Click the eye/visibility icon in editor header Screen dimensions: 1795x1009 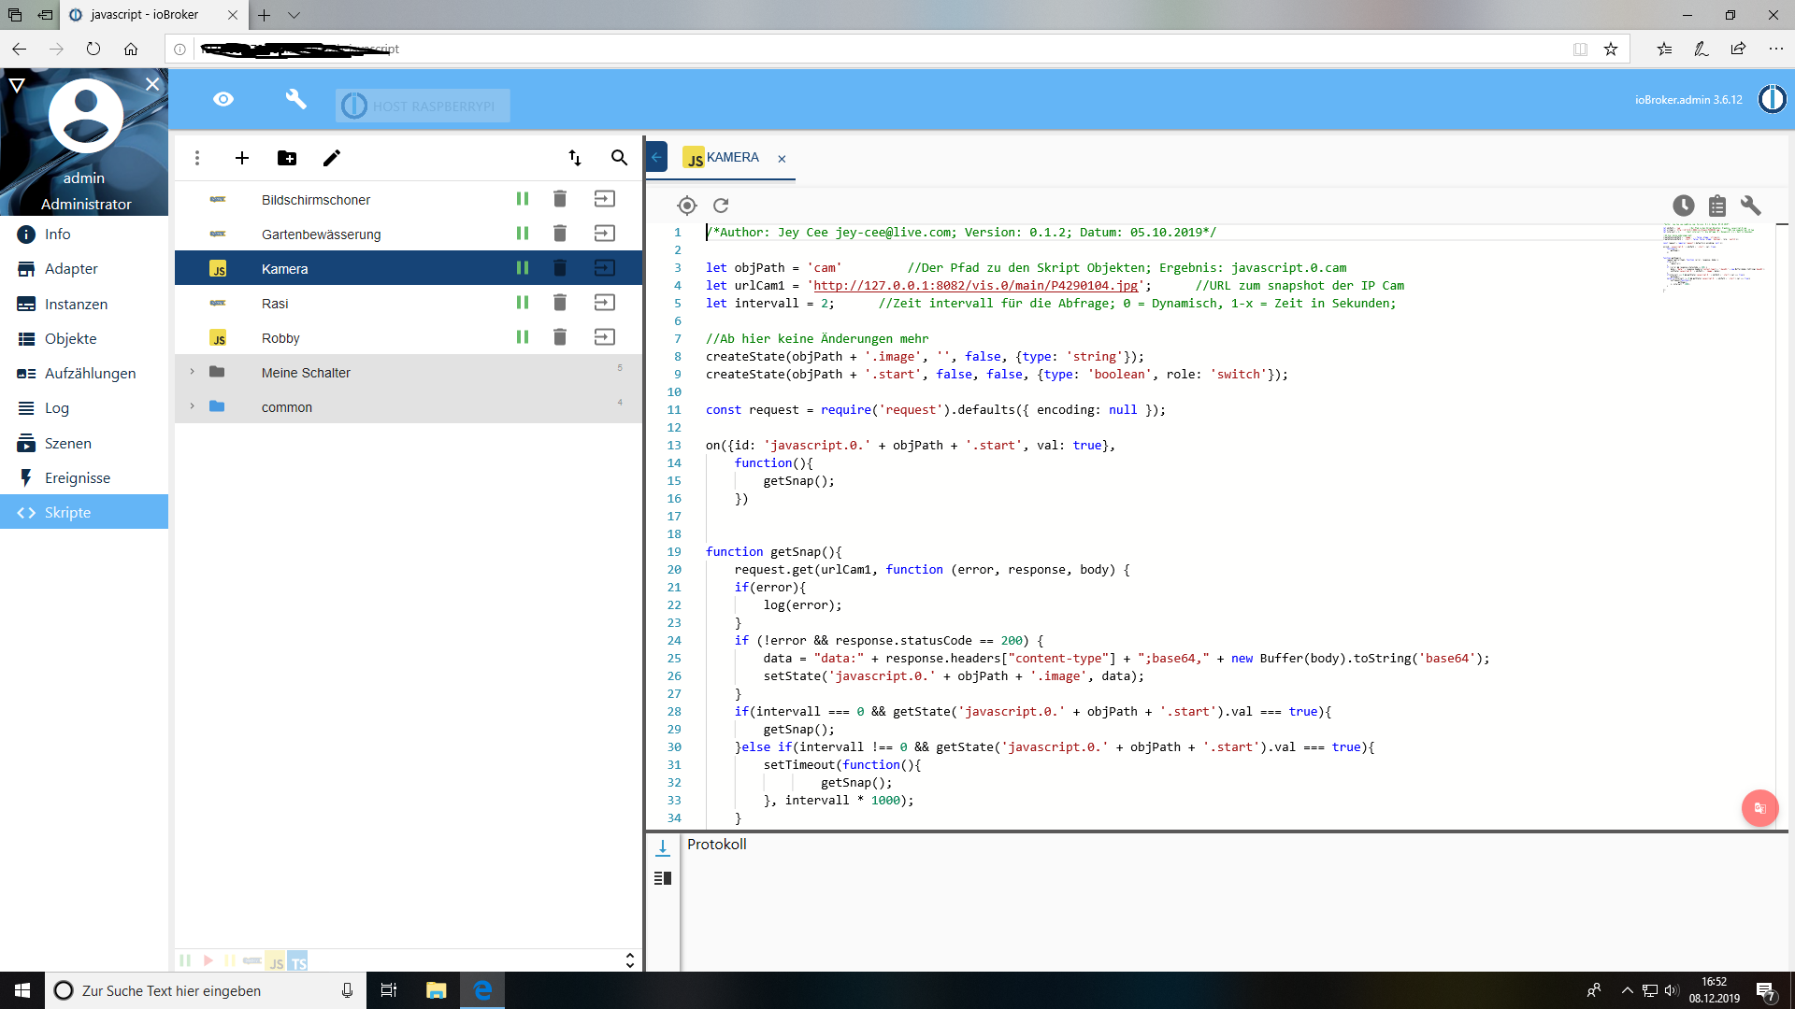(x=222, y=100)
